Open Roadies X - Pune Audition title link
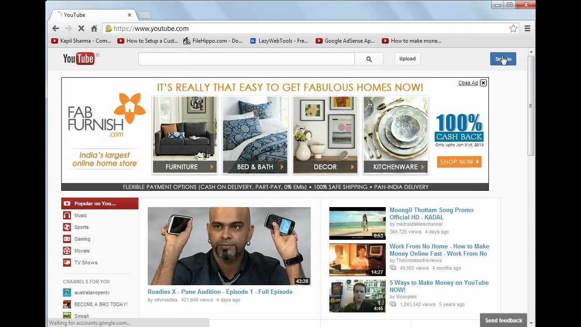 220,292
